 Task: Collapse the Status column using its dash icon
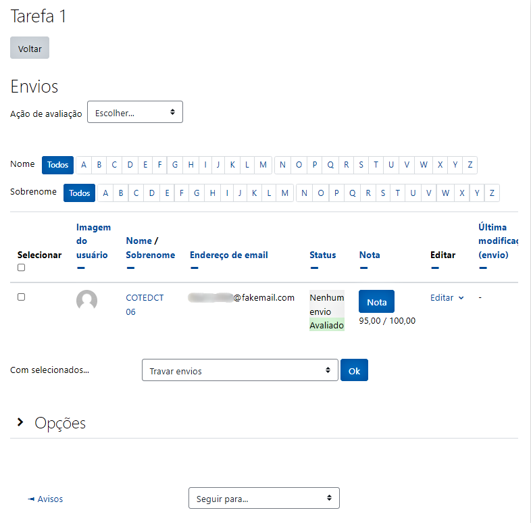314,268
